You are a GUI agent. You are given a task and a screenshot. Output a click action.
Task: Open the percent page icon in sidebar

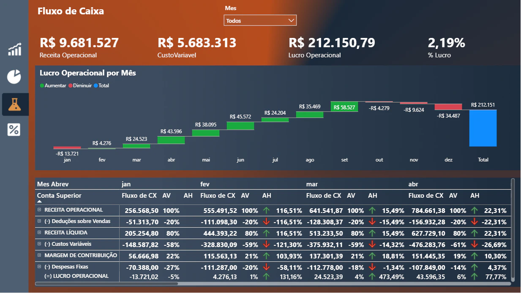tap(14, 129)
